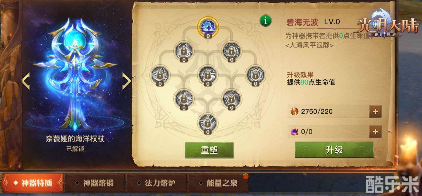Image resolution: width=422 pixels, height=196 pixels.
Task: Select the bottom locked trait node
Action: pyautogui.click(x=208, y=122)
